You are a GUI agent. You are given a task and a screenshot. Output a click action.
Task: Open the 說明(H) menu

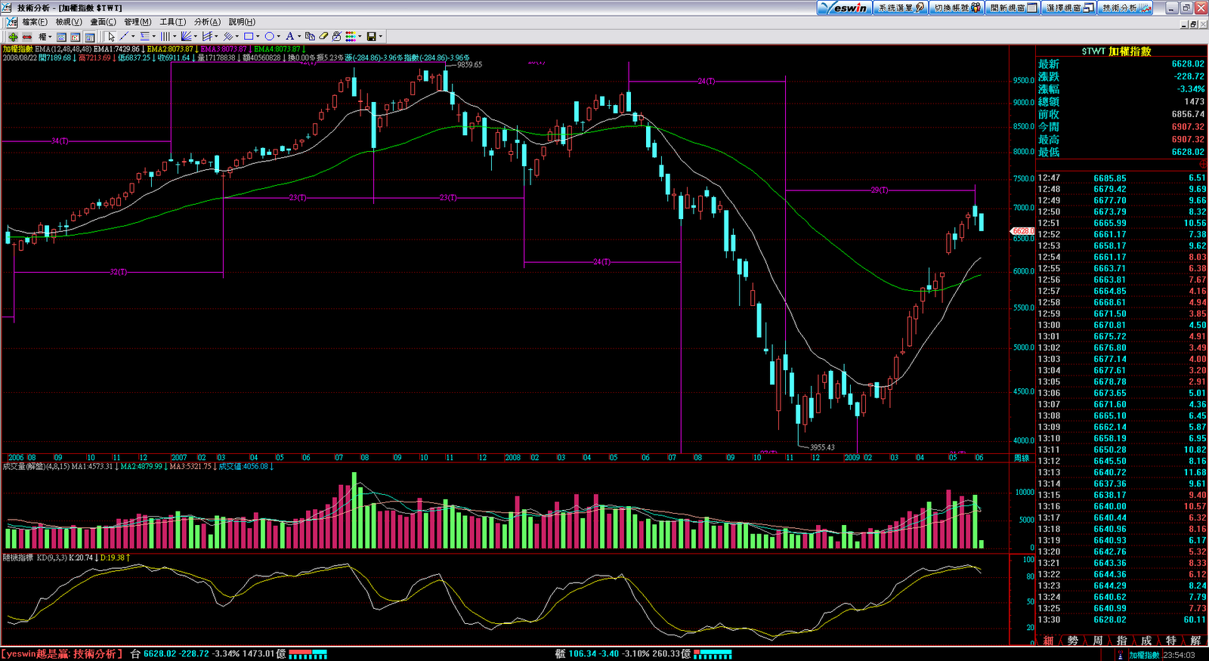click(x=242, y=22)
